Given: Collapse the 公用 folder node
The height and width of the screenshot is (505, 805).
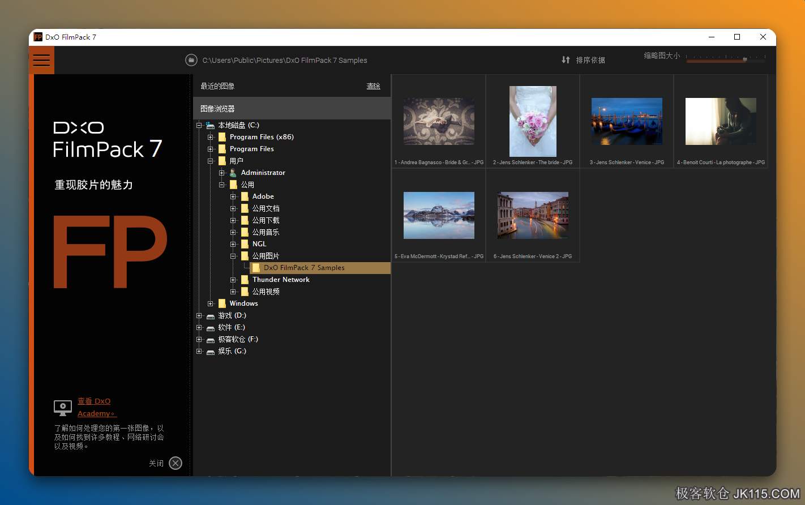Looking at the screenshot, I should click(x=222, y=185).
